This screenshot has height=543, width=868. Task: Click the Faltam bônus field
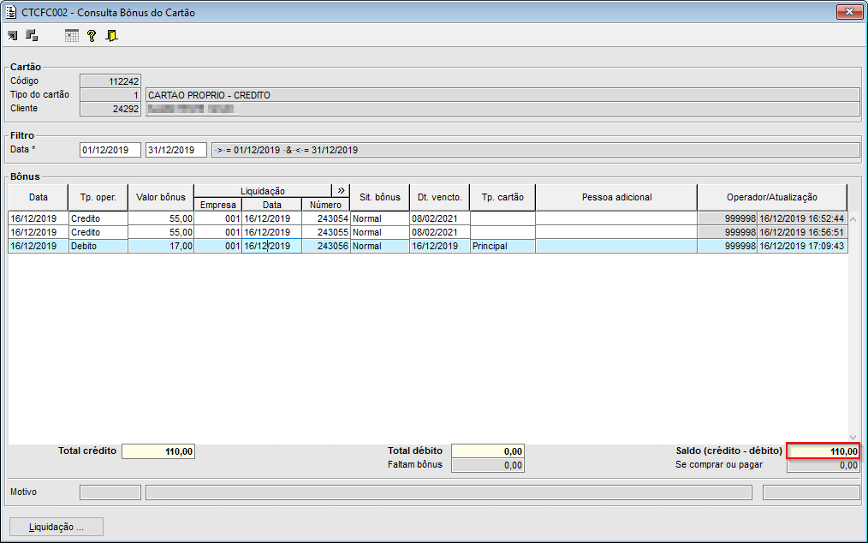(488, 465)
